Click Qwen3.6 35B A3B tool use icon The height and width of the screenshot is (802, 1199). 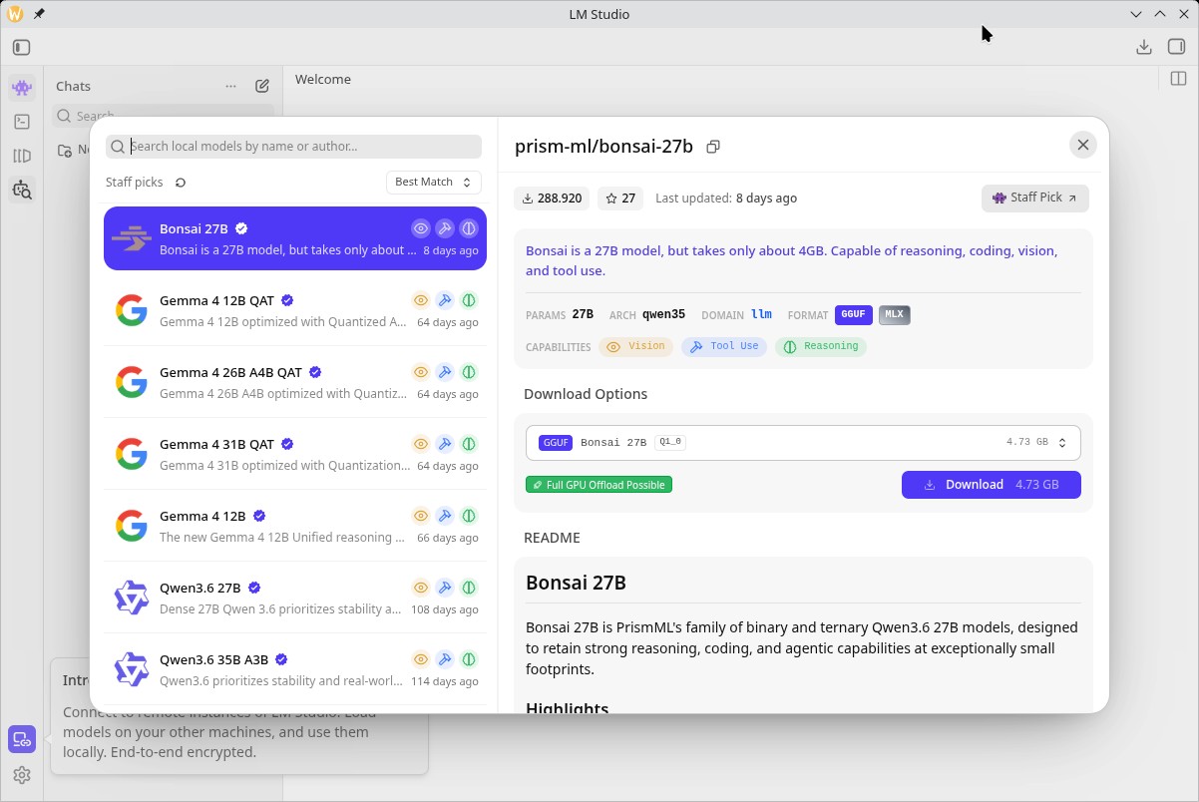[x=445, y=659]
